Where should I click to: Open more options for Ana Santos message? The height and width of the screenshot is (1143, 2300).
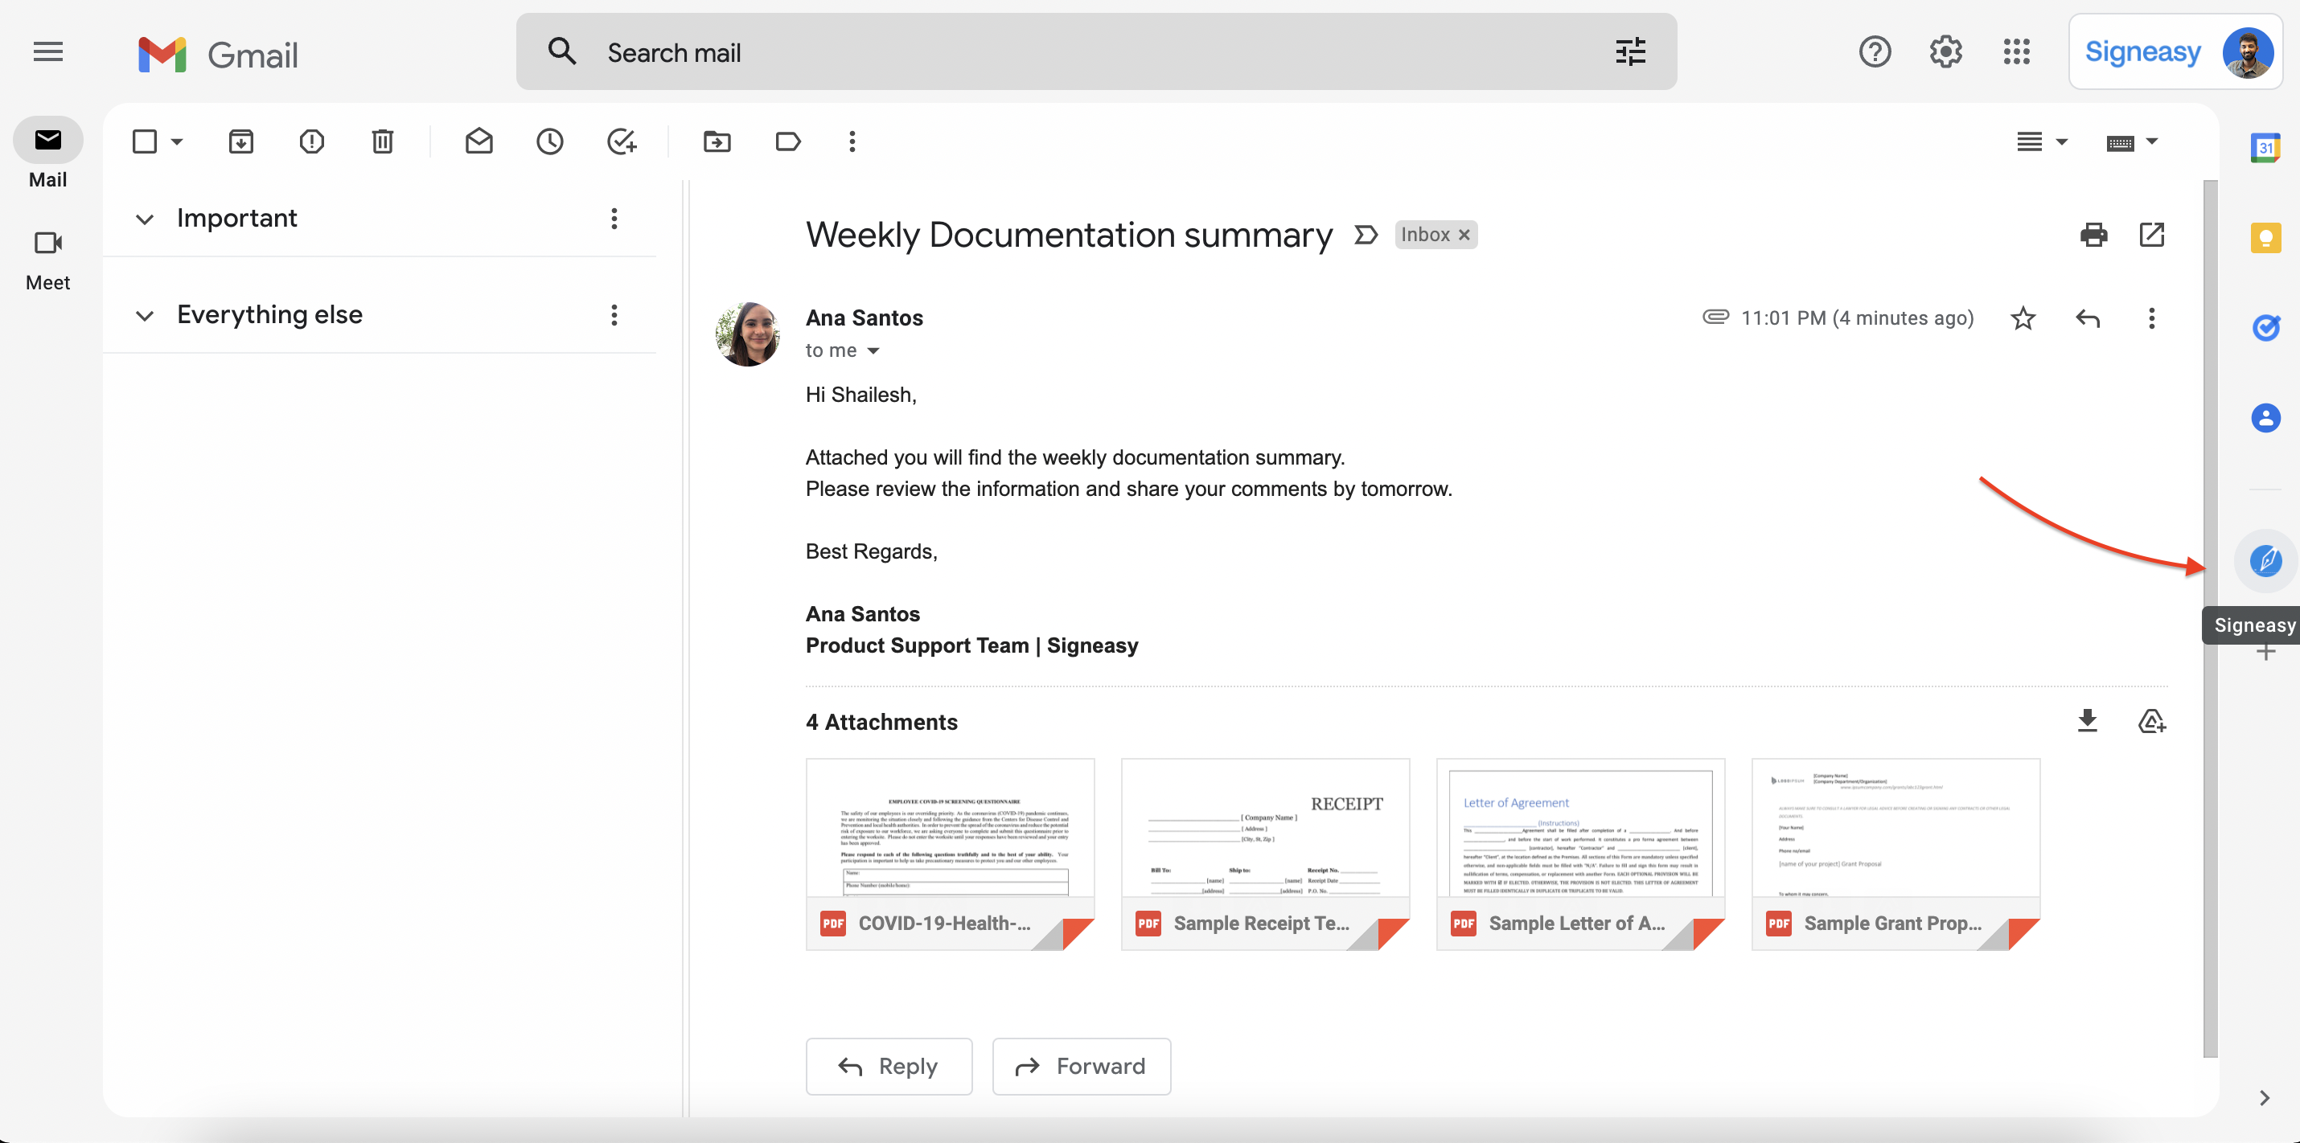click(2152, 317)
